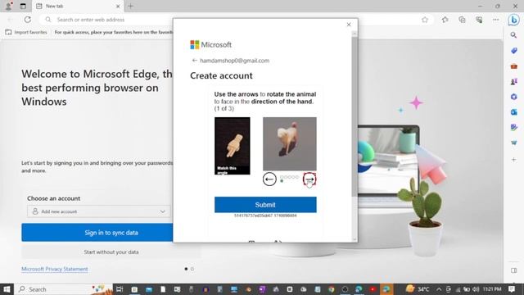This screenshot has width=524, height=295.
Task: Open the Windows Start menu
Action: pos(7,289)
